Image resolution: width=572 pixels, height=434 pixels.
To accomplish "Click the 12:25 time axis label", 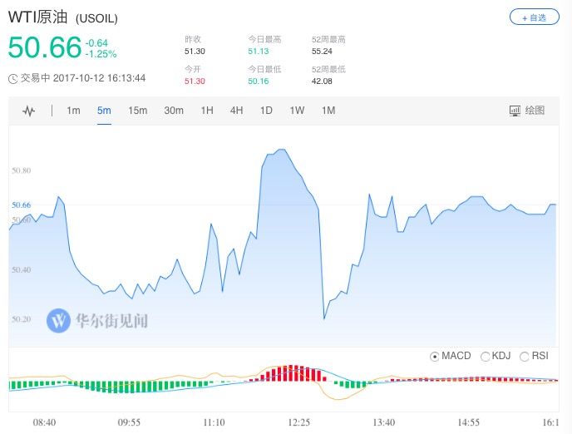I will [x=298, y=422].
